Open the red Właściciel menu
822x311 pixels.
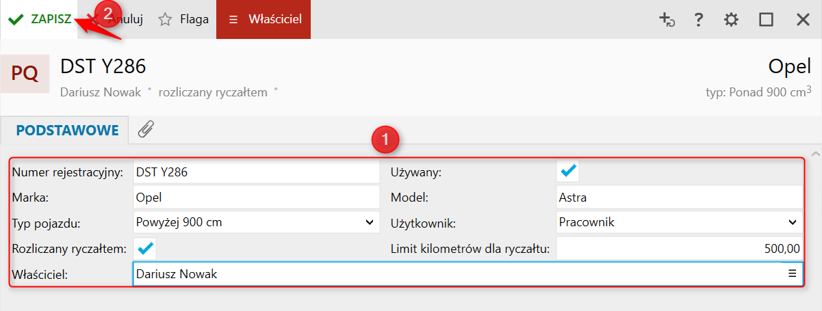[264, 20]
